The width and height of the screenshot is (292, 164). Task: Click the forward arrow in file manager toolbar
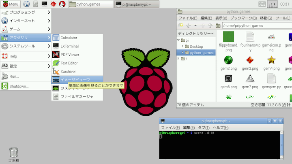[202, 25]
